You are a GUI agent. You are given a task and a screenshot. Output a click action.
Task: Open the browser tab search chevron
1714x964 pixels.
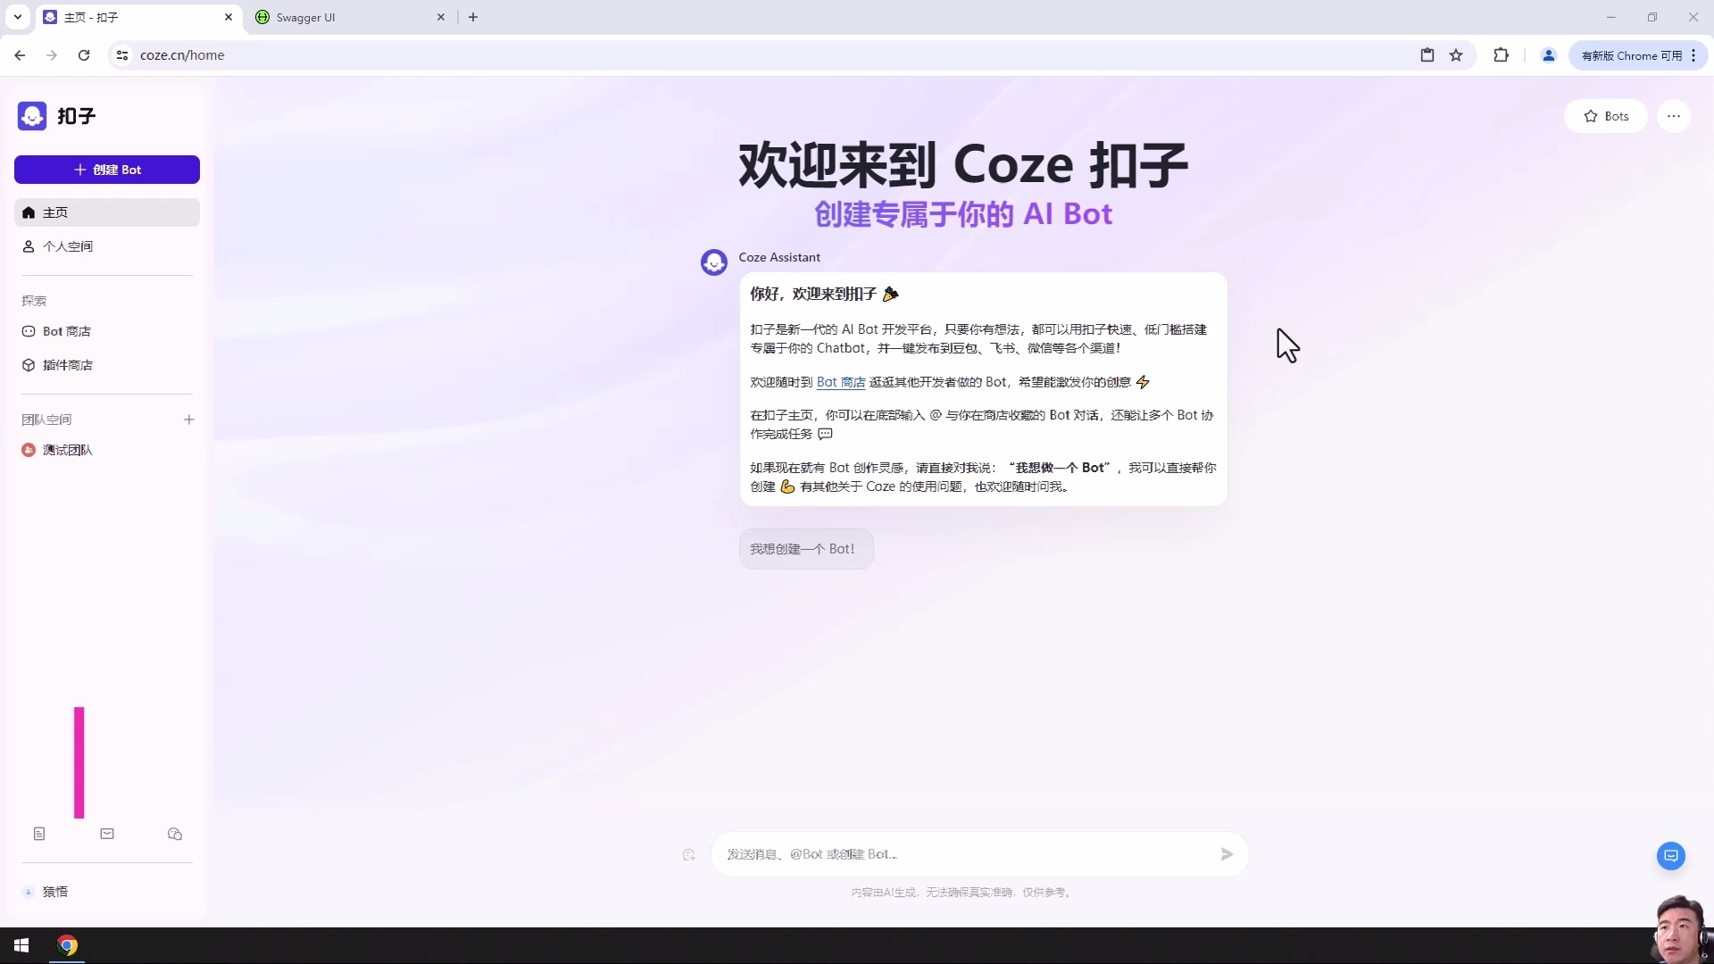[x=18, y=17]
